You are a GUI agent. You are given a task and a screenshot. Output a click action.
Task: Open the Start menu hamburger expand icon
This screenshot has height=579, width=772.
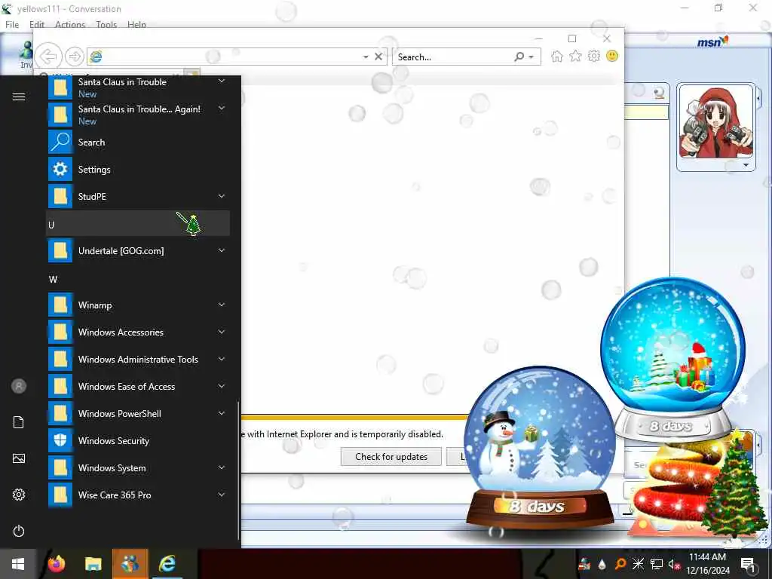[x=19, y=96]
